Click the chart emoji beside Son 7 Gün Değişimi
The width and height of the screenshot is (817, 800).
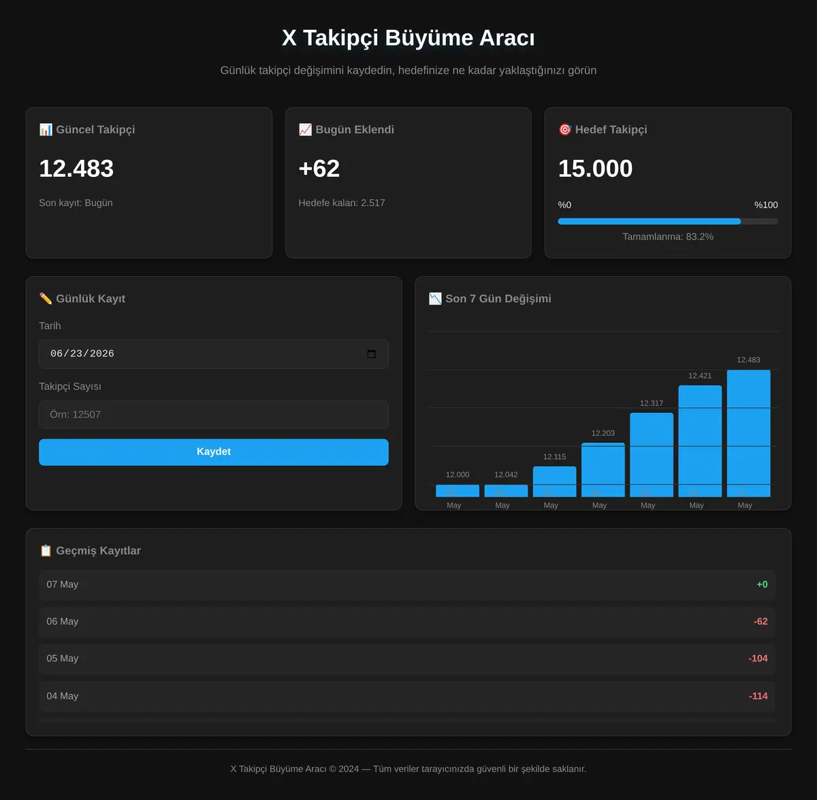[x=435, y=299]
